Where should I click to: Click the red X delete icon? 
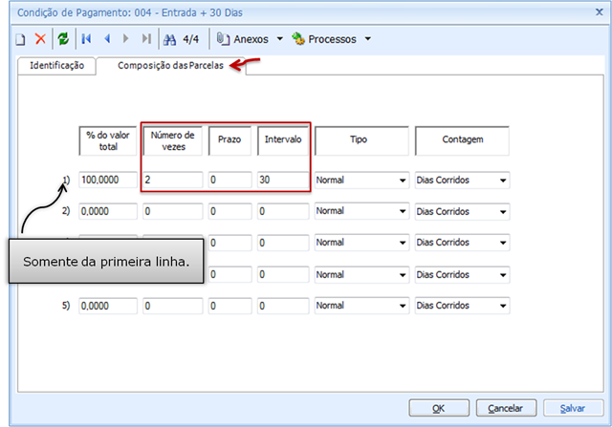(40, 39)
